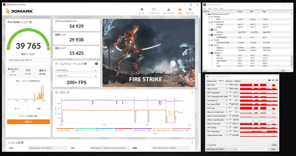This screenshot has height=156, width=296.
Task: Click オンラインで結果を比較 (Compare online) button
Action: click(28, 116)
